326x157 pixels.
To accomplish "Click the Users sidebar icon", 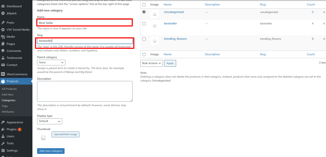I will point(3,136).
